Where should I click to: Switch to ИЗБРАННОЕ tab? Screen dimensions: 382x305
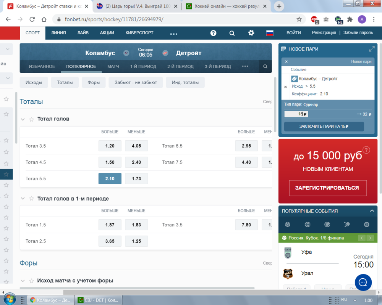[x=42, y=66]
